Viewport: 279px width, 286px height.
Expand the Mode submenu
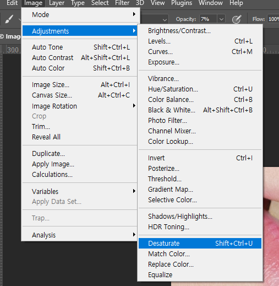tap(80, 14)
